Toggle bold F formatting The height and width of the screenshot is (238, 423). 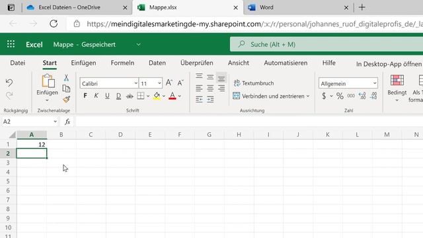coord(85,96)
